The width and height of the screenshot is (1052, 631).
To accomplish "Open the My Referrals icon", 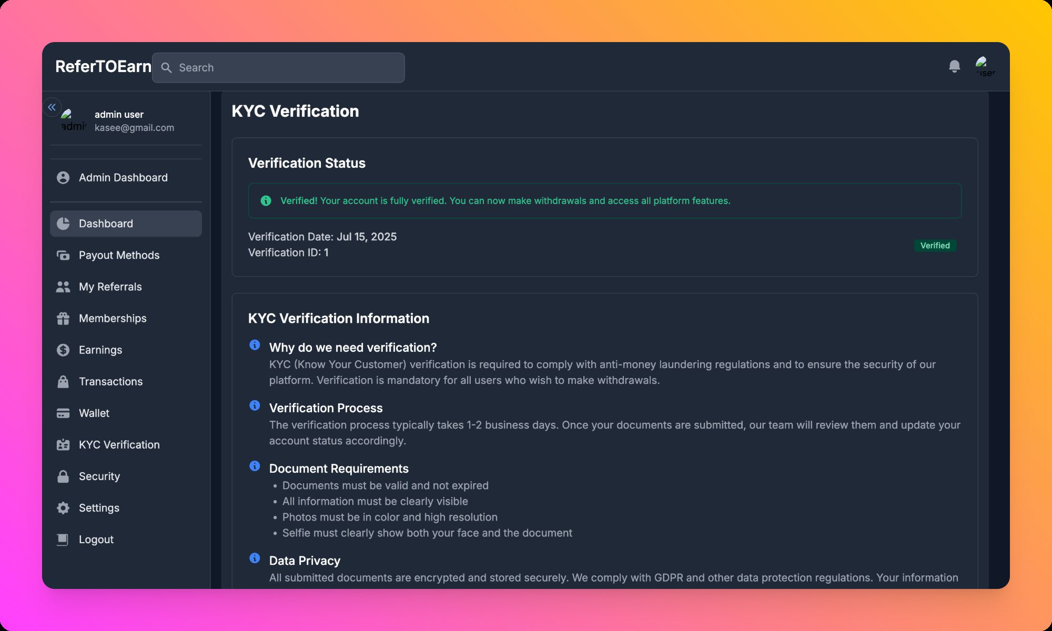I will (x=63, y=287).
